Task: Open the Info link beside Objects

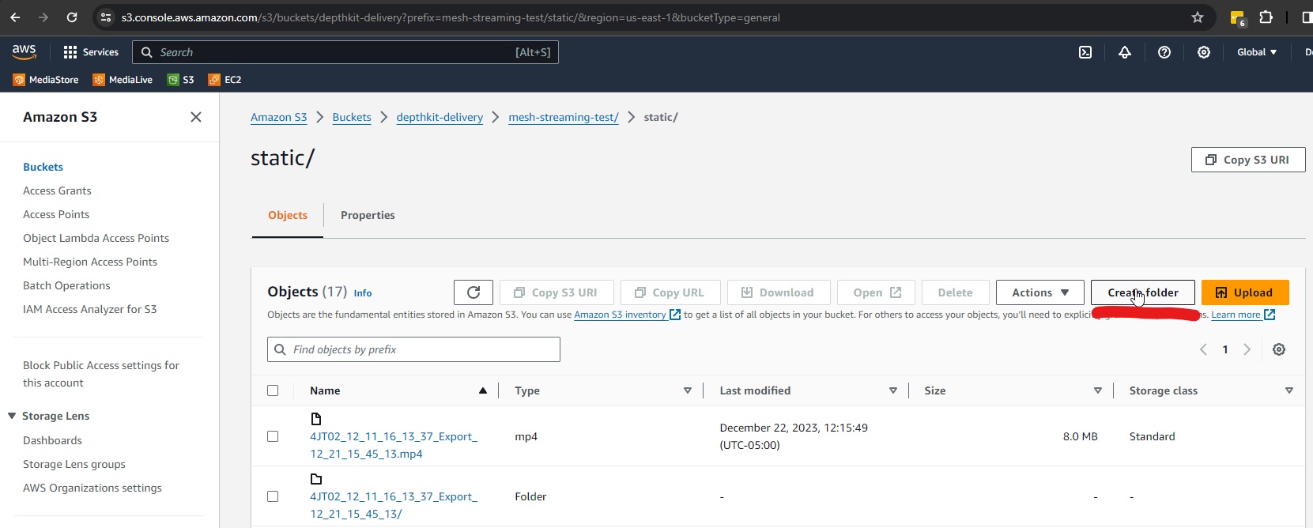Action: click(363, 293)
